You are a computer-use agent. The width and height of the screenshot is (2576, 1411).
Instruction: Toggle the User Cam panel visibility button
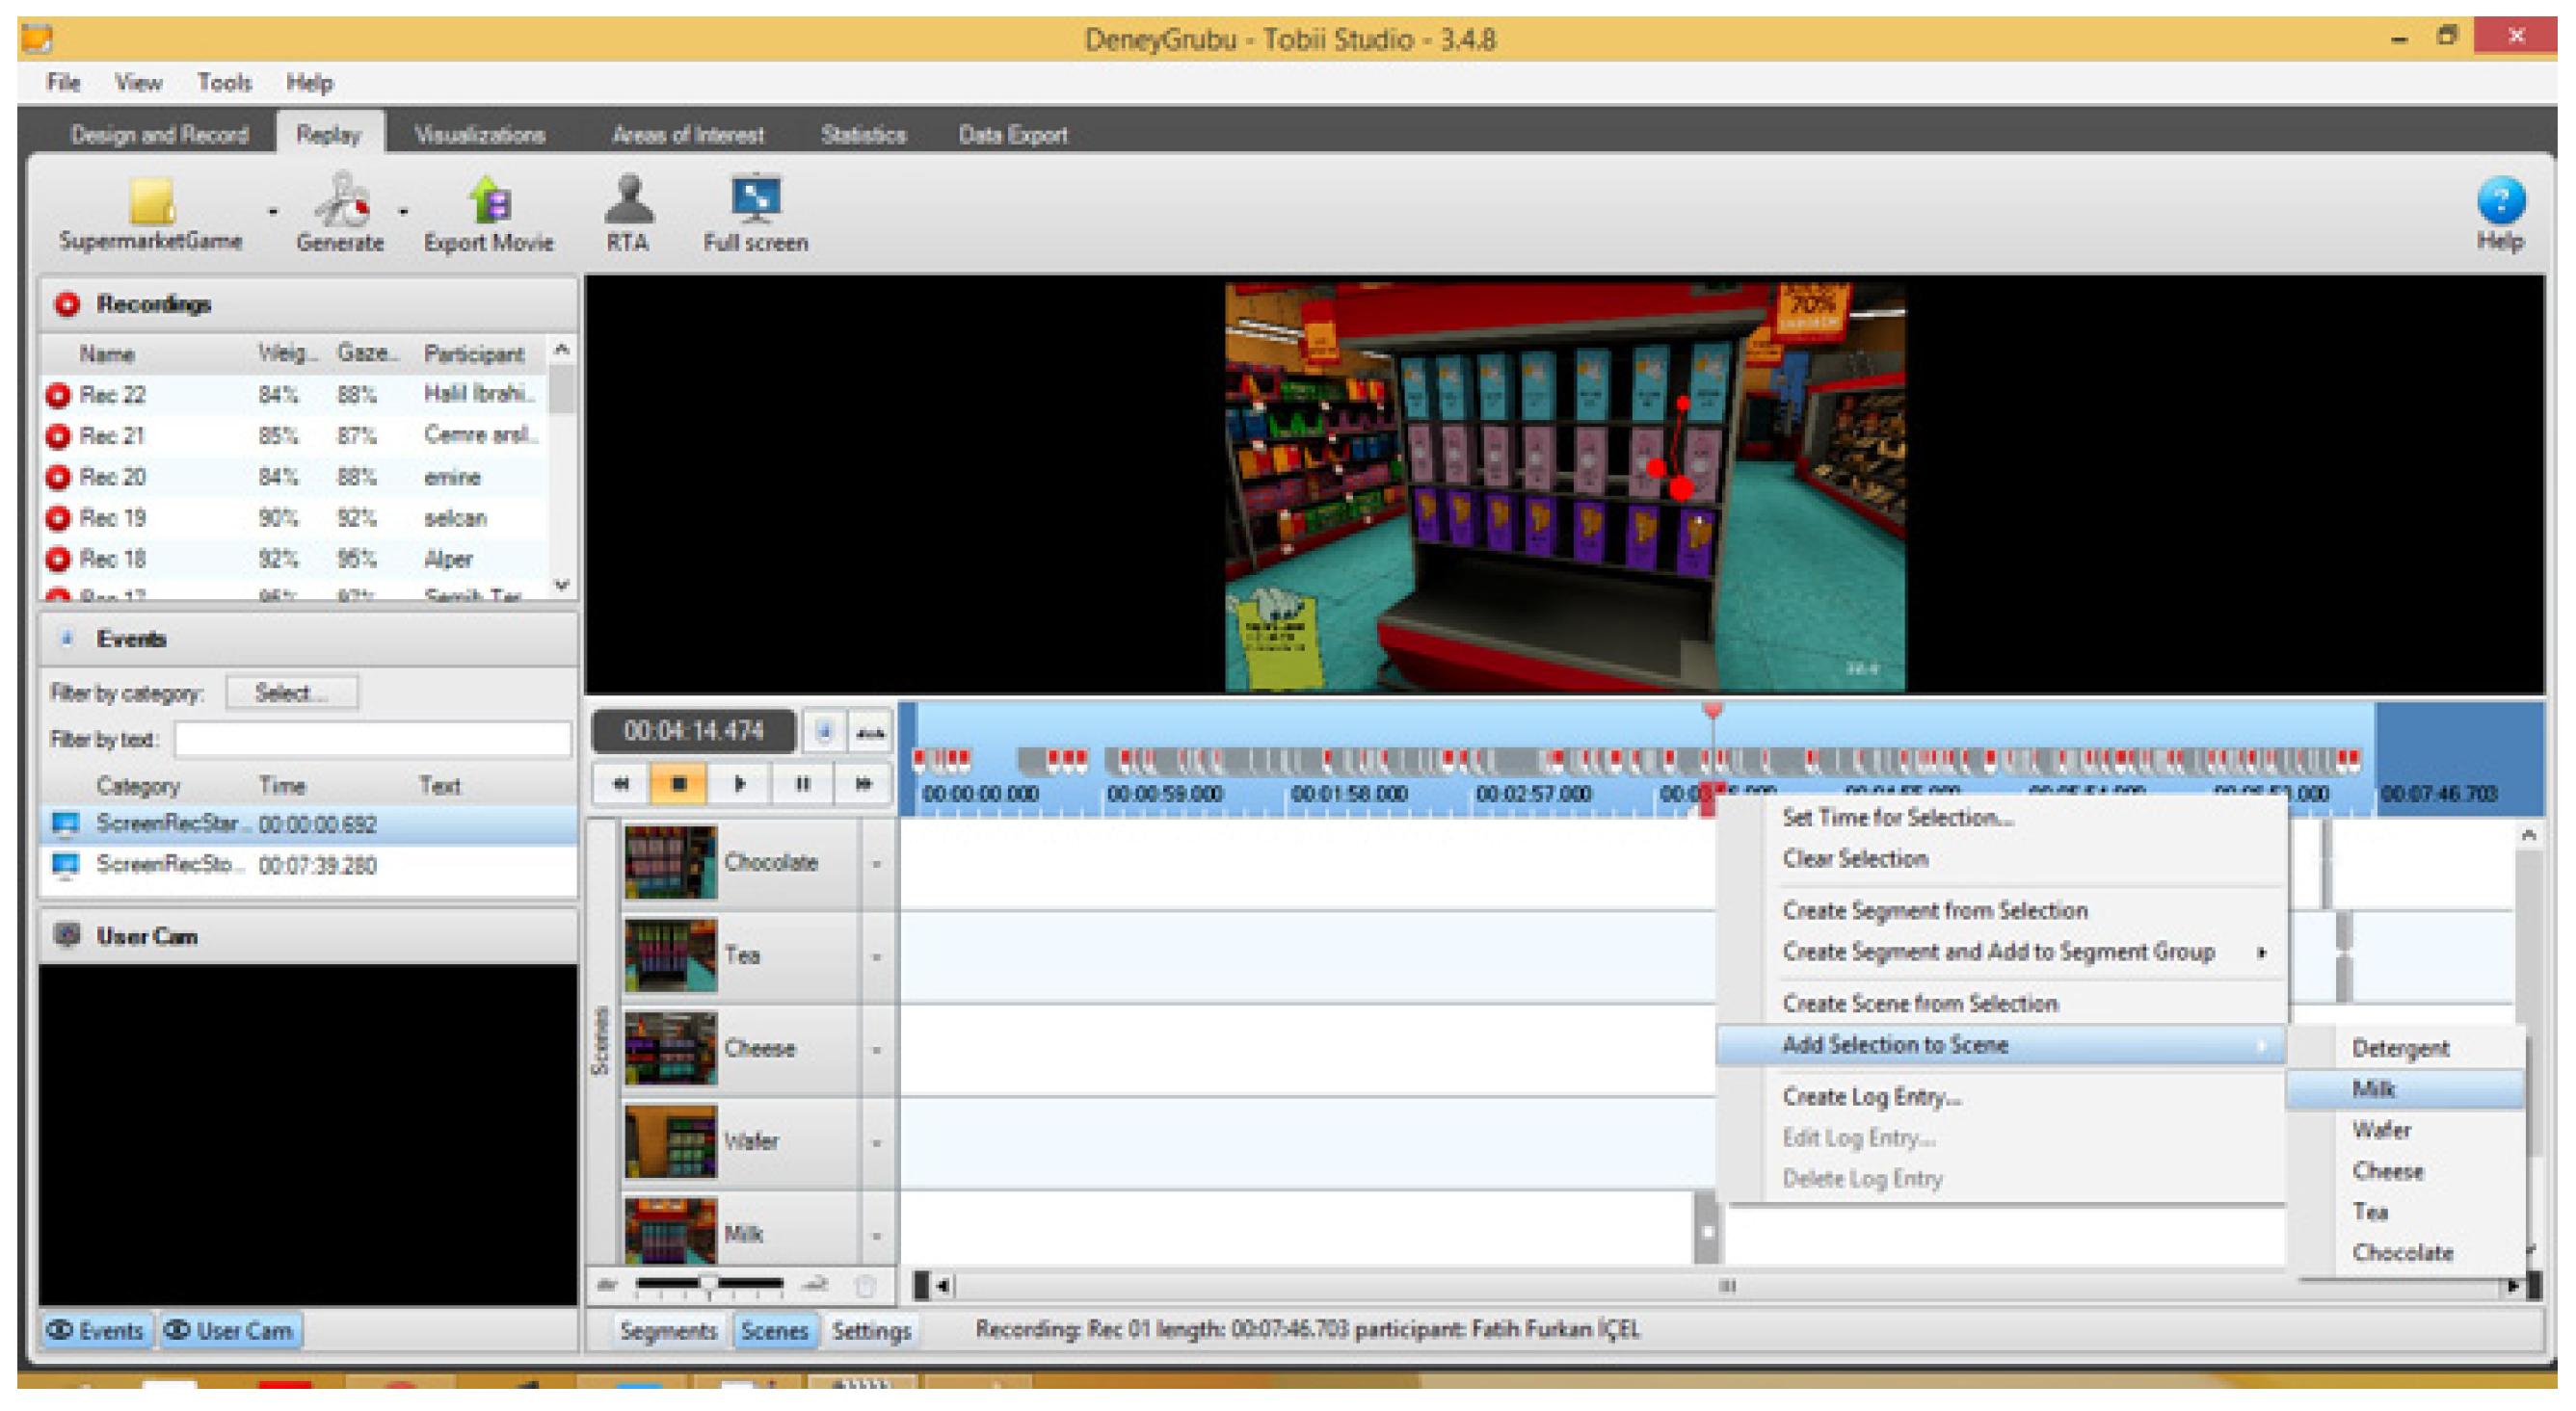click(230, 1331)
